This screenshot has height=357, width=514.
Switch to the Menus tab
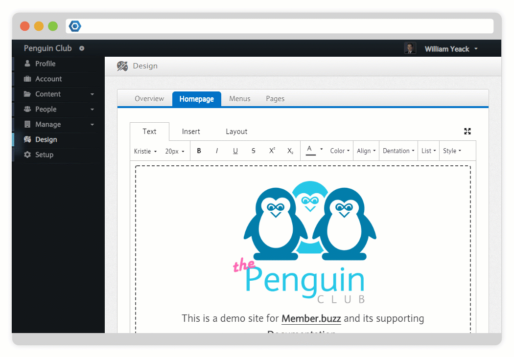[x=239, y=99]
